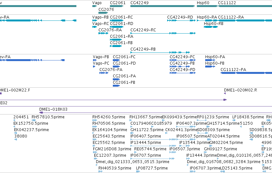Select transcript Vago-RB
The image size is (272, 173).
tap(100, 17)
